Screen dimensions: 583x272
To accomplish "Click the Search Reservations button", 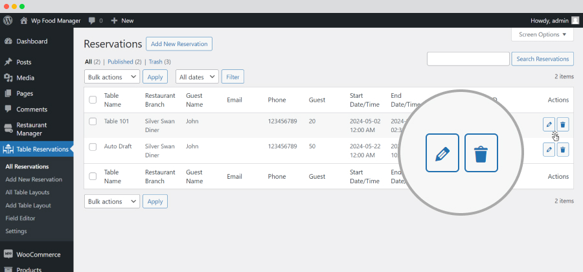I will click(542, 59).
